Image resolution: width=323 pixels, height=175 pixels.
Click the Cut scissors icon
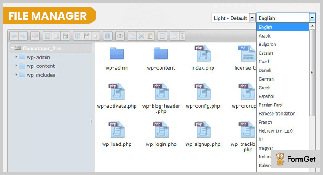click(141, 36)
